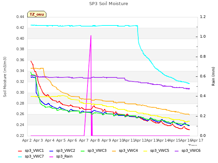Screen dimensions: 218x163
Task: Click the Apr 3 x-axis tick label
Action: click(38, 140)
